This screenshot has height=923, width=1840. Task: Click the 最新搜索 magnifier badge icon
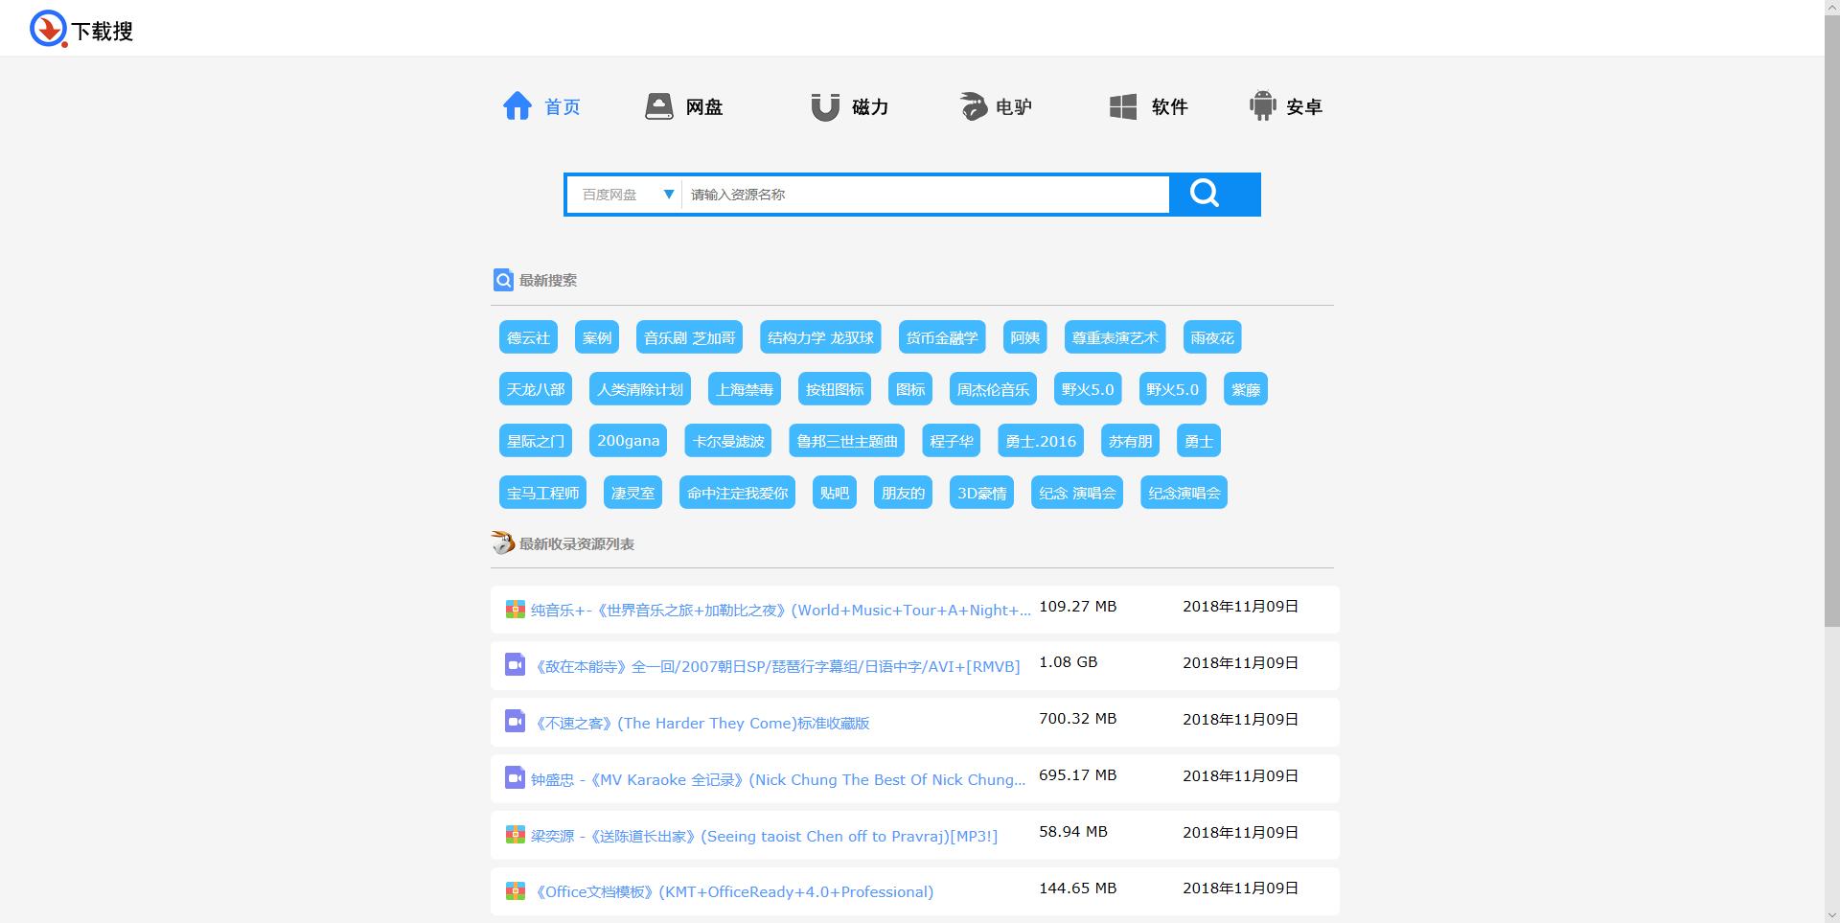(x=503, y=280)
